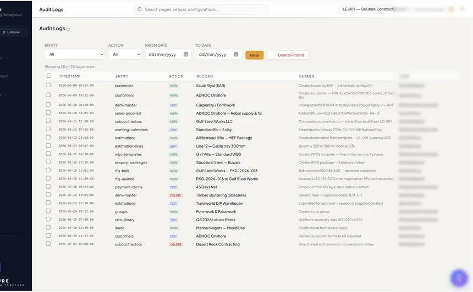Click the search magnifier icon
The height and width of the screenshot is (292, 473).
pyautogui.click(x=140, y=9)
